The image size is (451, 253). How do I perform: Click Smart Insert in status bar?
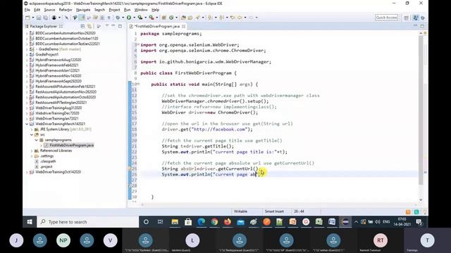click(x=274, y=212)
